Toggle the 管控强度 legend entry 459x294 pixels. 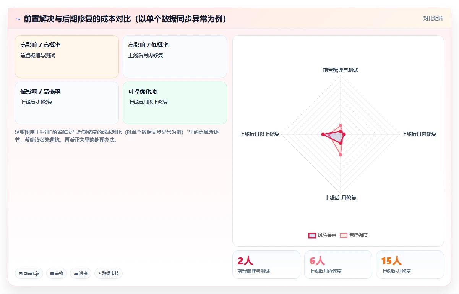tap(354, 235)
